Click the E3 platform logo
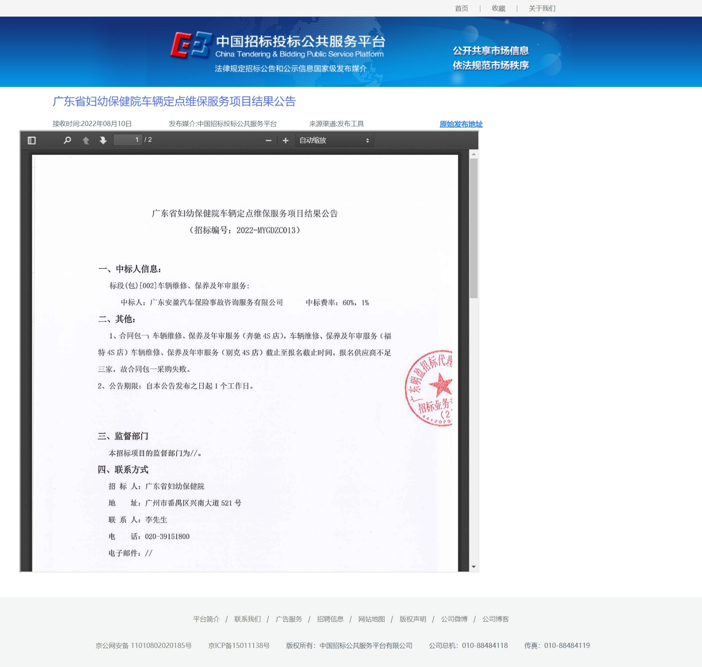Viewport: 702px width, 667px height. (191, 45)
